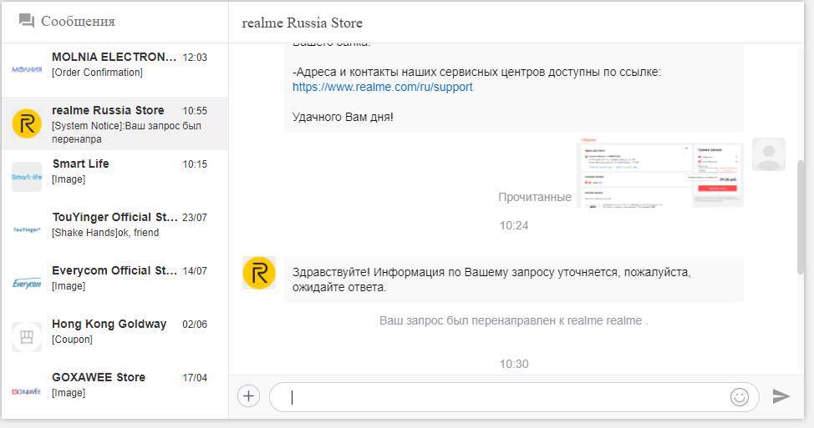814x428 pixels.
Task: Open GOXAWEE Store conversation
Action: 114,390
